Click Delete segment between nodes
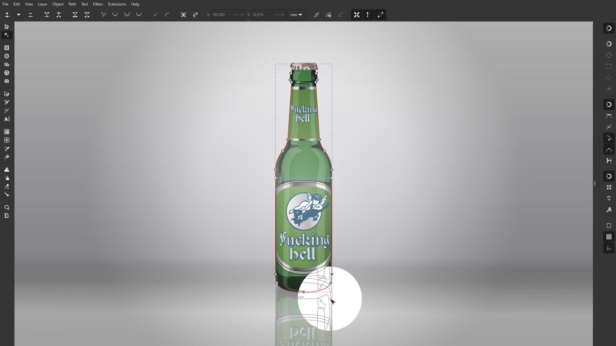The height and width of the screenshot is (346, 616). coord(87,15)
